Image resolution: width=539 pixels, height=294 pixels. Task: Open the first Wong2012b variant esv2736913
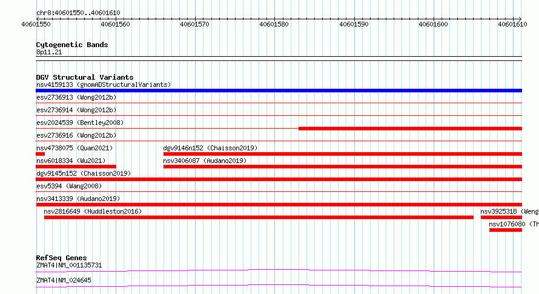tap(76, 97)
